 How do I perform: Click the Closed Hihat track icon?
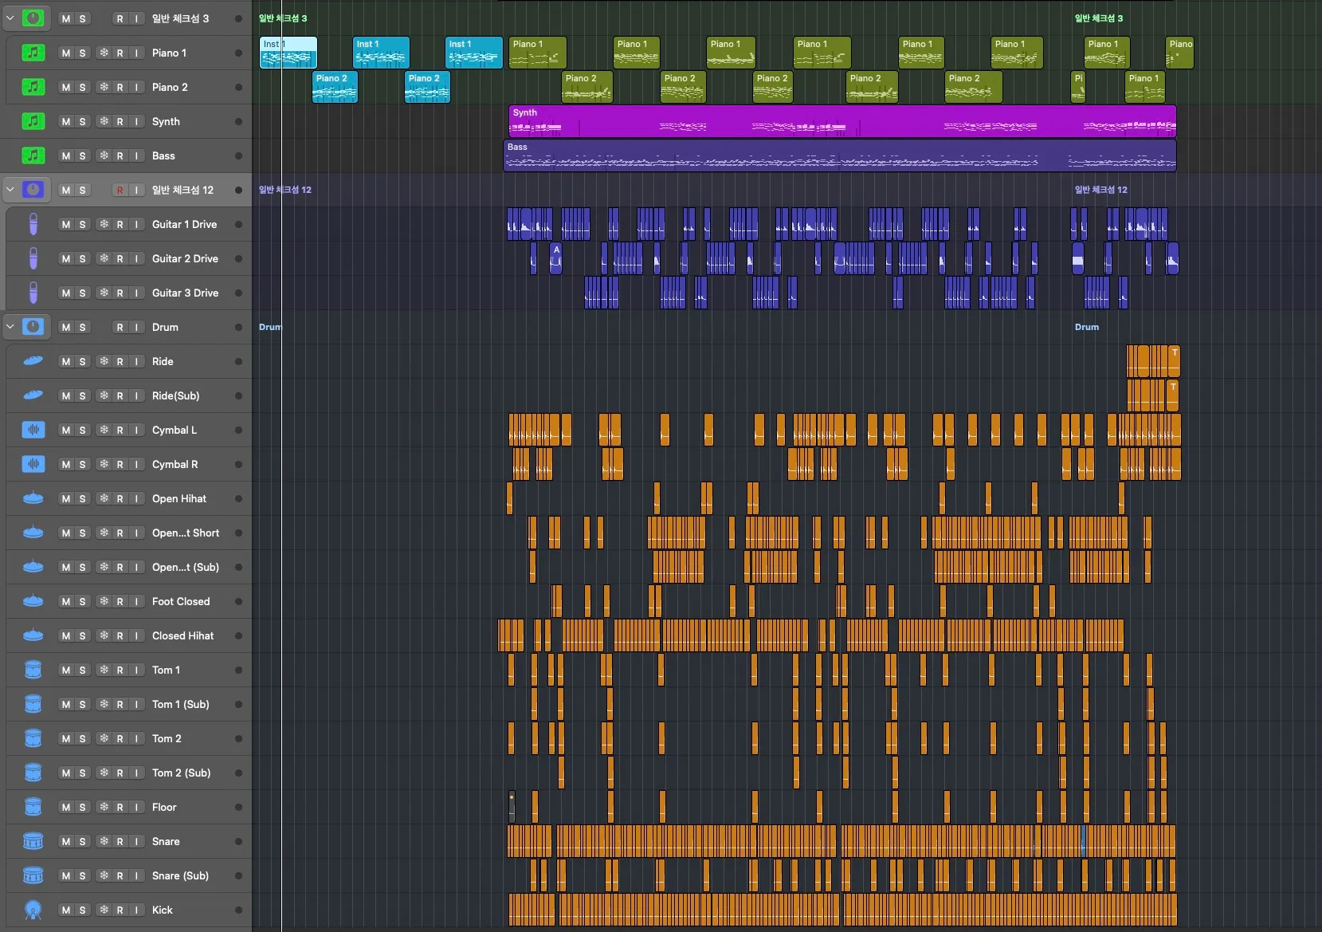(x=33, y=635)
